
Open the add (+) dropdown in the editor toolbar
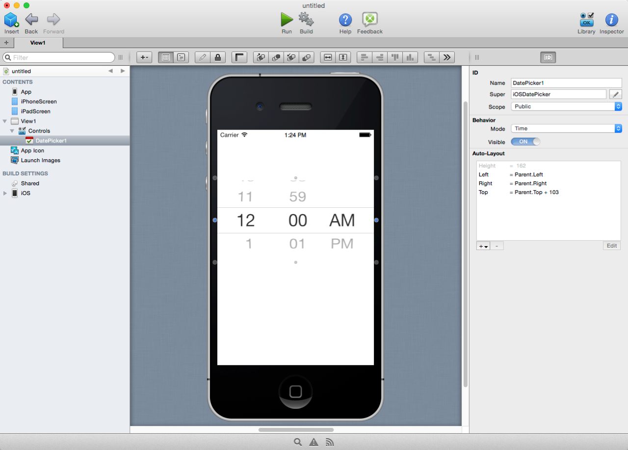(144, 57)
